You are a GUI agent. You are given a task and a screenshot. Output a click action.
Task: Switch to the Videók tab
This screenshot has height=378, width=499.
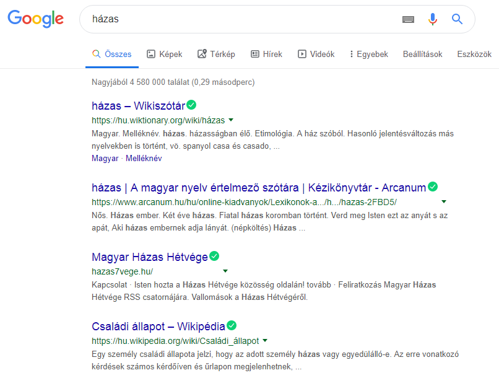pos(316,55)
